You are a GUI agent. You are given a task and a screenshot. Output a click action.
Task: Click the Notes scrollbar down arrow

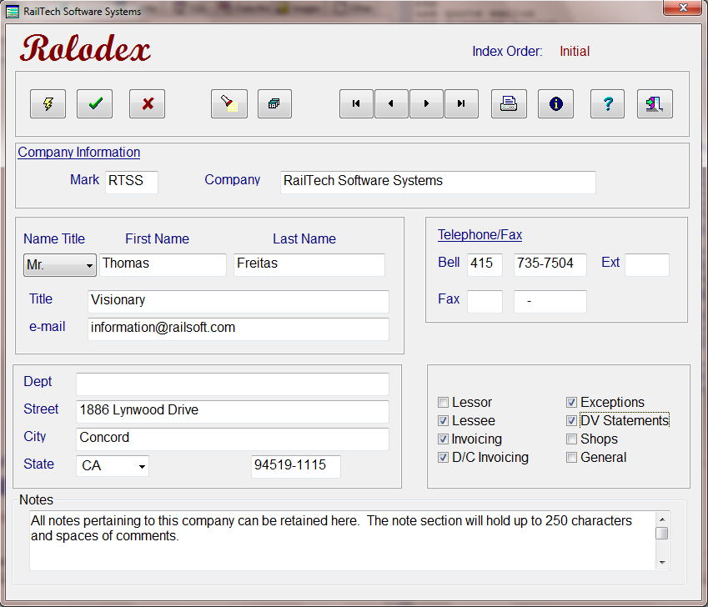[662, 563]
